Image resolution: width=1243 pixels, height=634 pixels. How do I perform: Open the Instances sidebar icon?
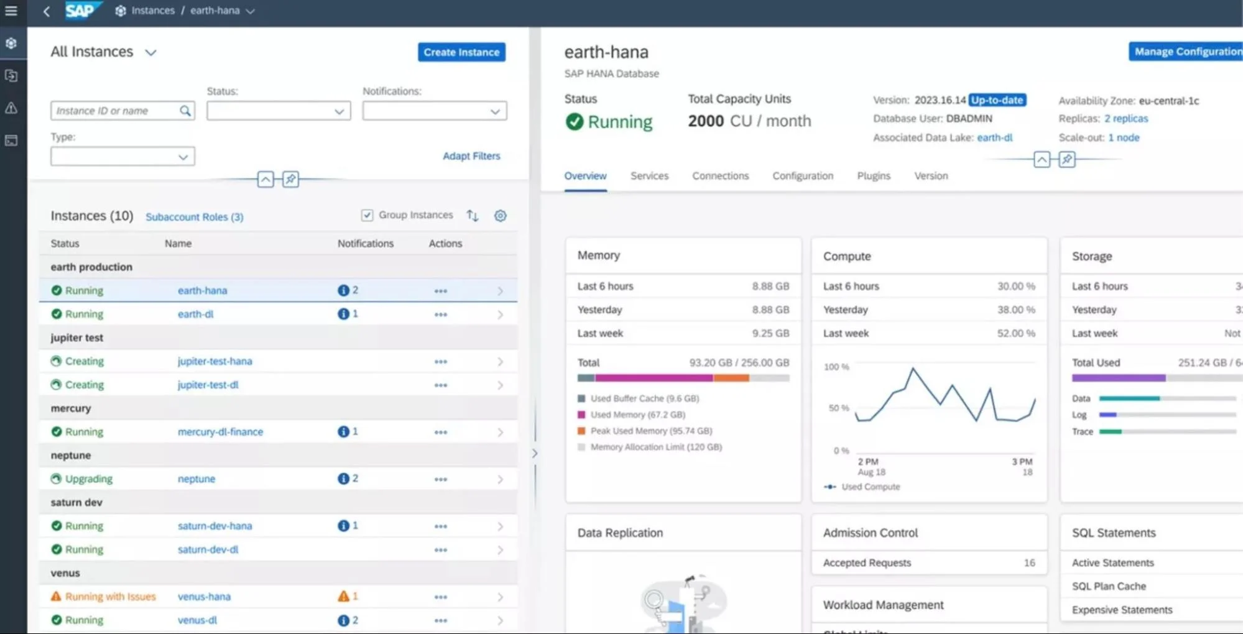click(11, 43)
